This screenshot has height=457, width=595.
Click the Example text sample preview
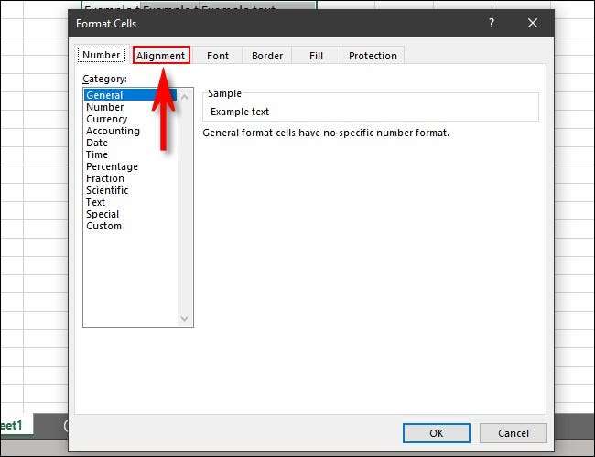[240, 112]
